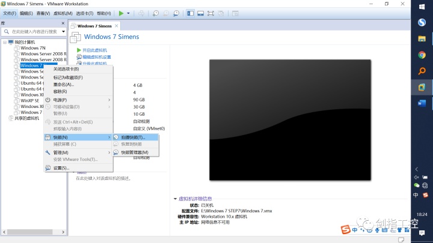433x243 pixels.
Task: Toggle the library sidebar view toolbar icon
Action: [190, 13]
